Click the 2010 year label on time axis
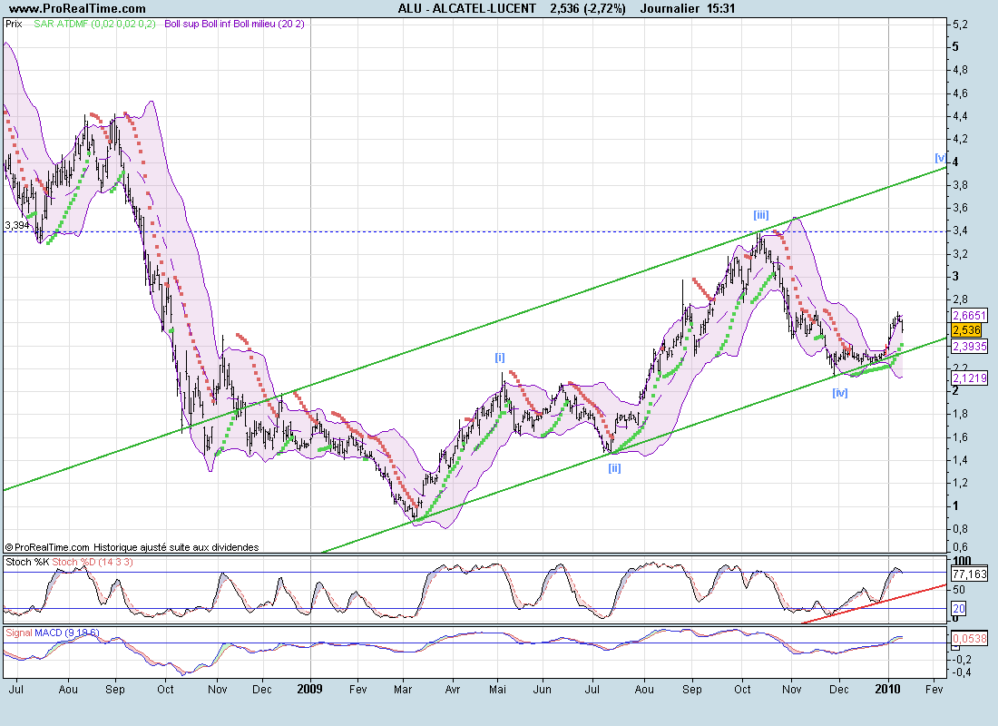The height and width of the screenshot is (726, 998). pyautogui.click(x=888, y=689)
